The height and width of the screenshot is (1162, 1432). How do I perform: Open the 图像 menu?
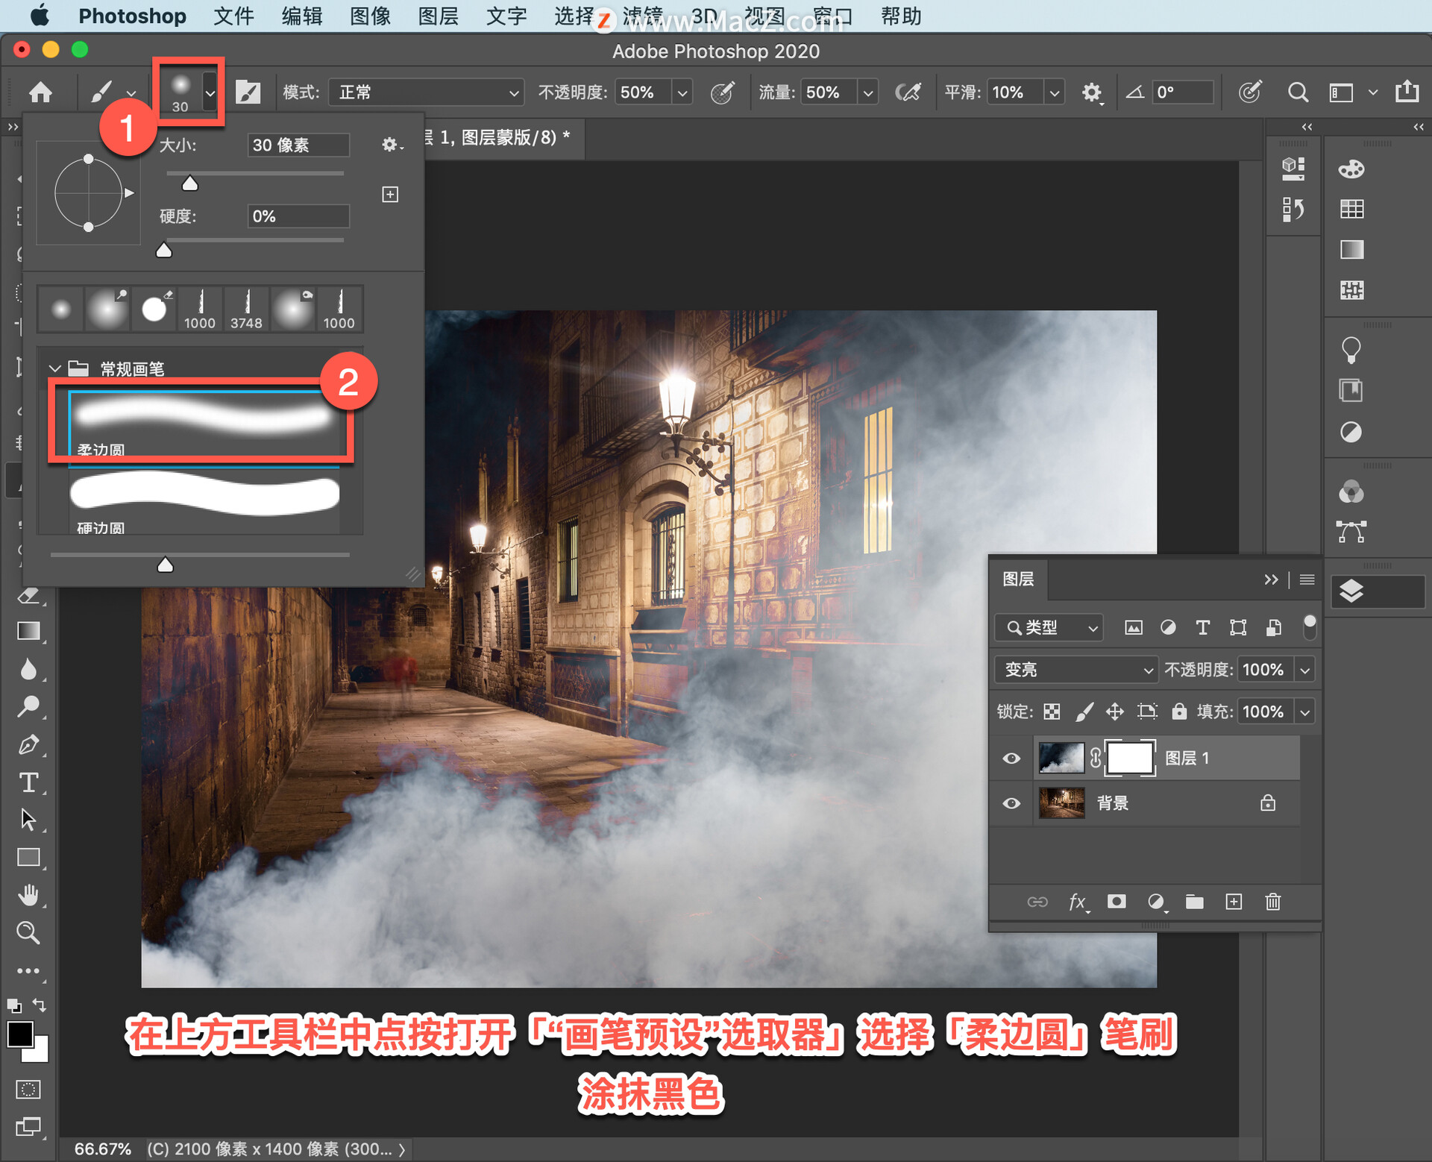click(x=371, y=16)
